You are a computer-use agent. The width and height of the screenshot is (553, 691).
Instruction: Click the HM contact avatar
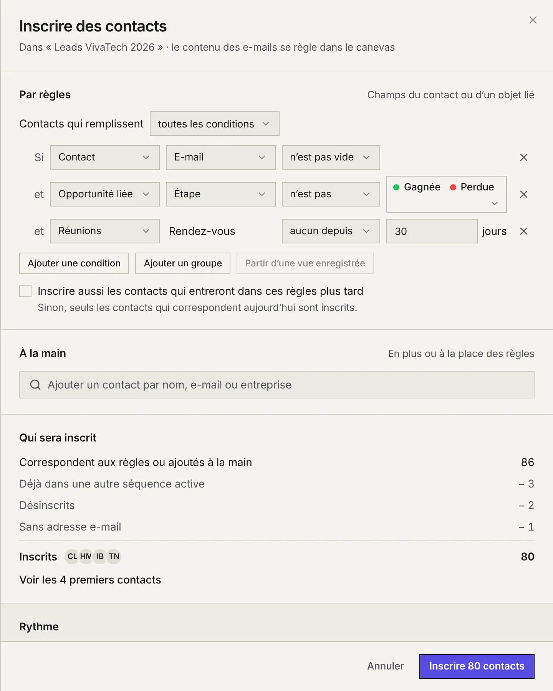pos(86,556)
